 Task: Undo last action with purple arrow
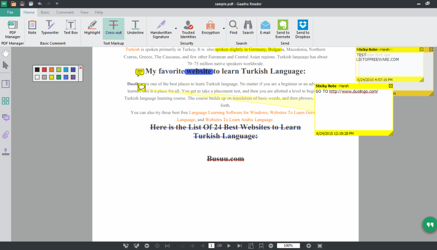click(x=40, y=4)
